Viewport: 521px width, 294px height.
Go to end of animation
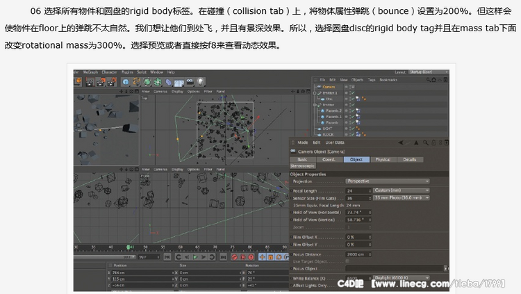point(223,257)
